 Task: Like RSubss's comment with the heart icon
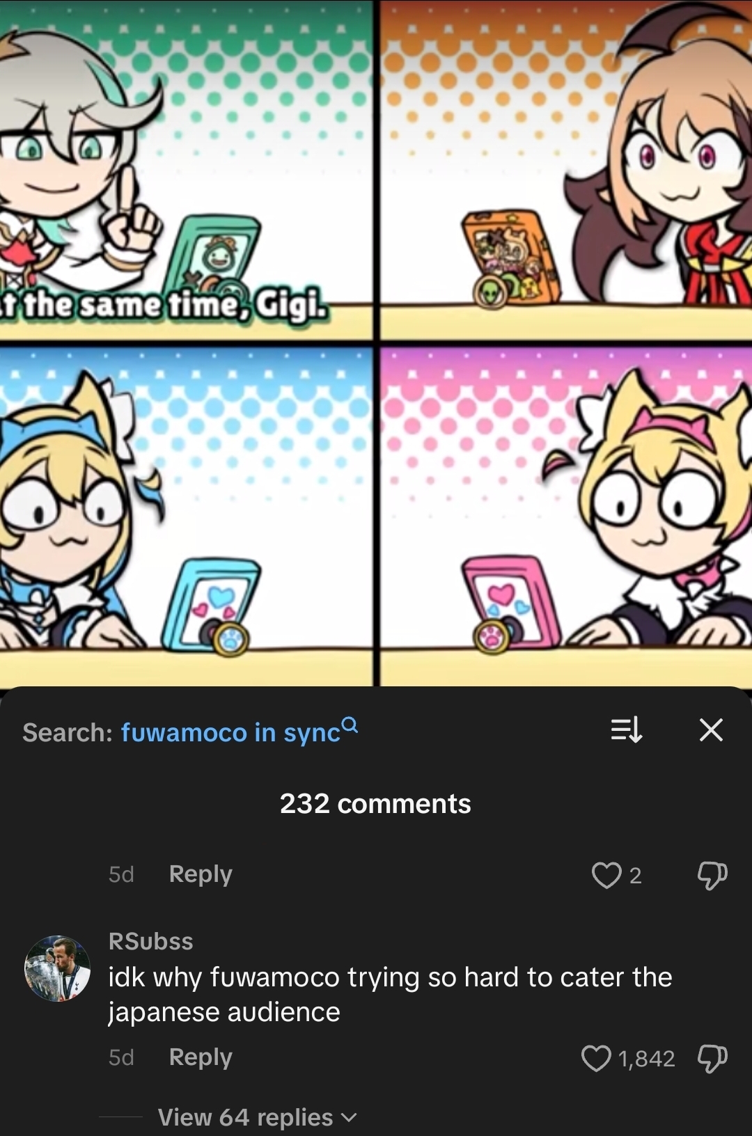coord(595,1059)
